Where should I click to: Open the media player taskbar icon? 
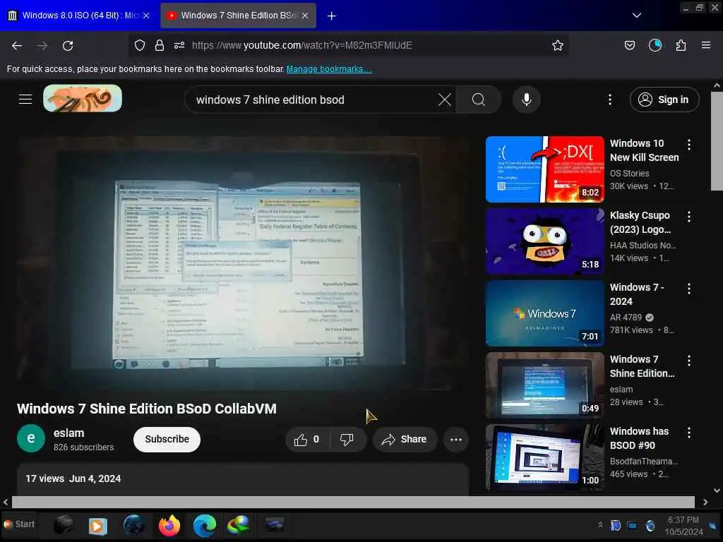pos(97,526)
